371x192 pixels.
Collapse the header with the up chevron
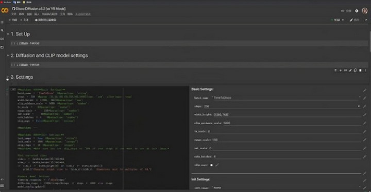click(x=366, y=20)
